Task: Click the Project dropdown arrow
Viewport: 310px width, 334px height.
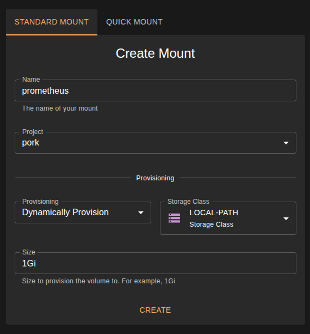Action: pos(286,143)
